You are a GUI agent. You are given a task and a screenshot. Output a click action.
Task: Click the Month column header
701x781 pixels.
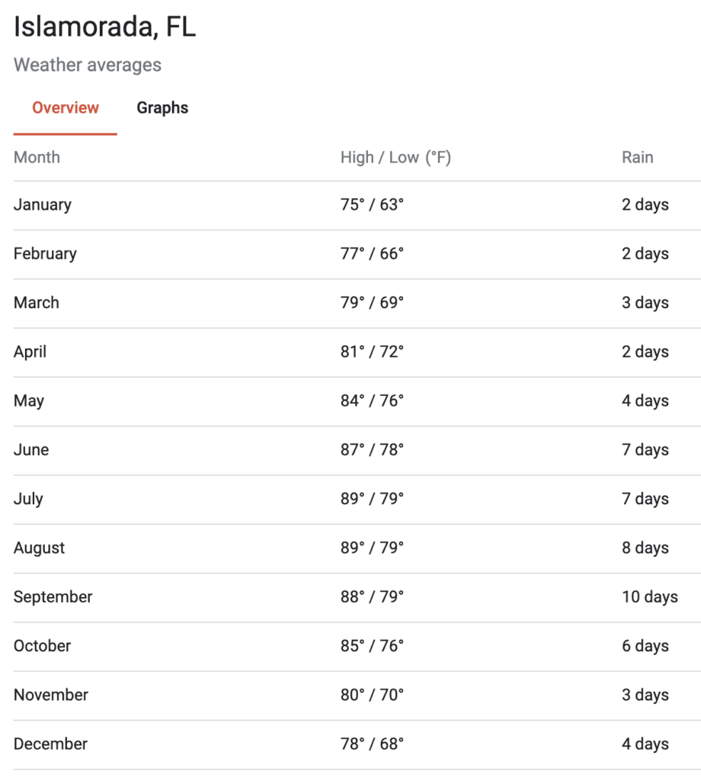coord(37,158)
